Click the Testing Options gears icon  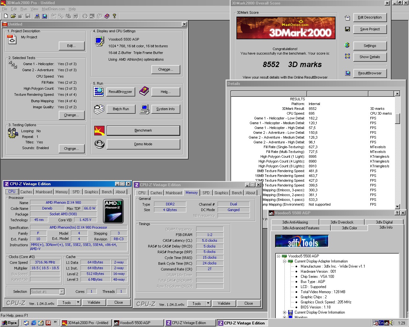pyautogui.click(x=13, y=133)
